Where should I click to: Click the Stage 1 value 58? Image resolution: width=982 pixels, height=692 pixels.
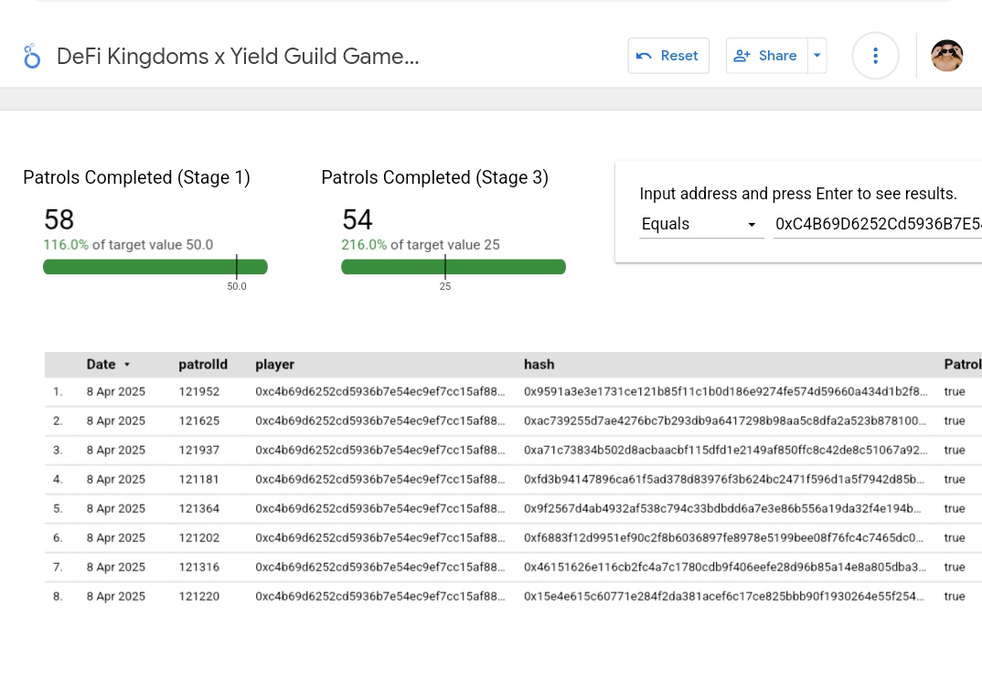[x=59, y=219]
